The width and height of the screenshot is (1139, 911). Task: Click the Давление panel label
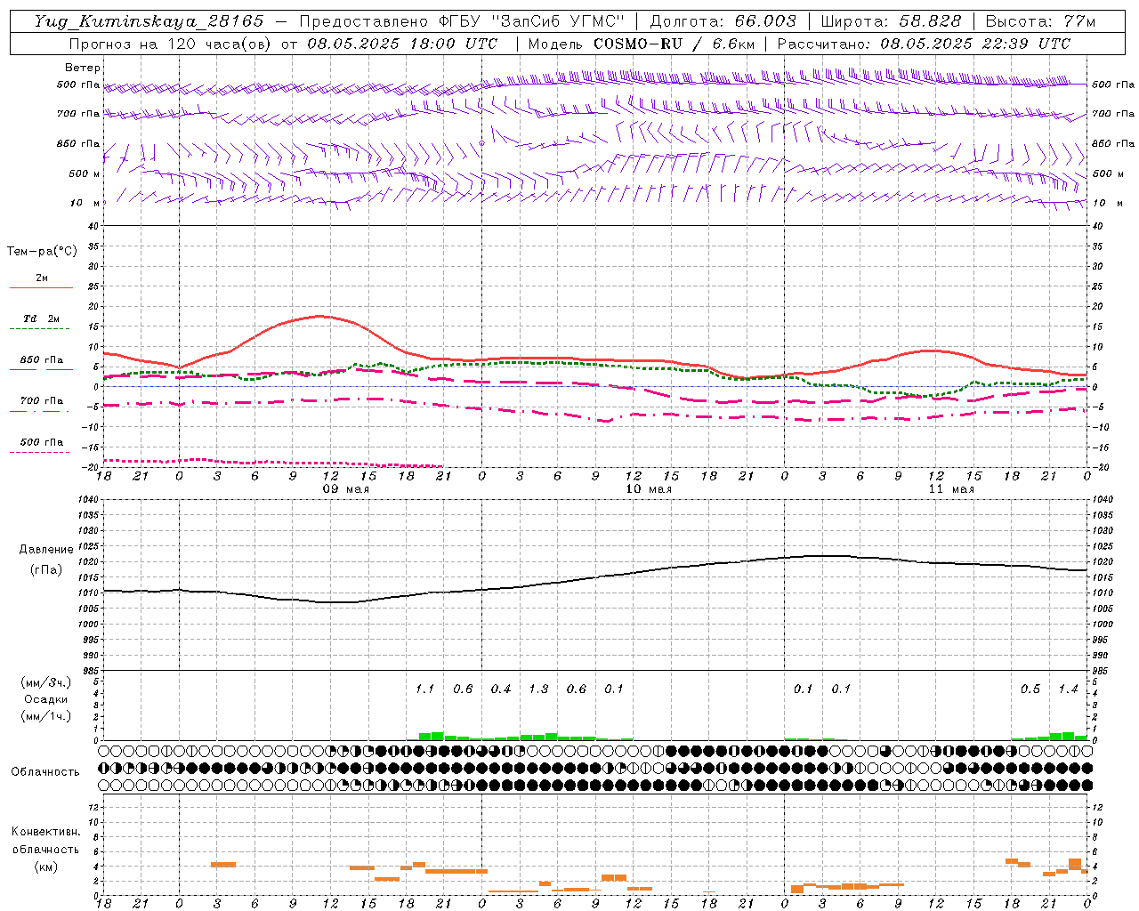coord(46,550)
